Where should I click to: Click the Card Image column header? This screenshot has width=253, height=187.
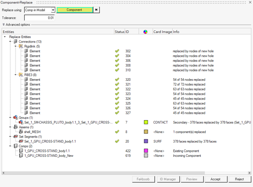163,32
